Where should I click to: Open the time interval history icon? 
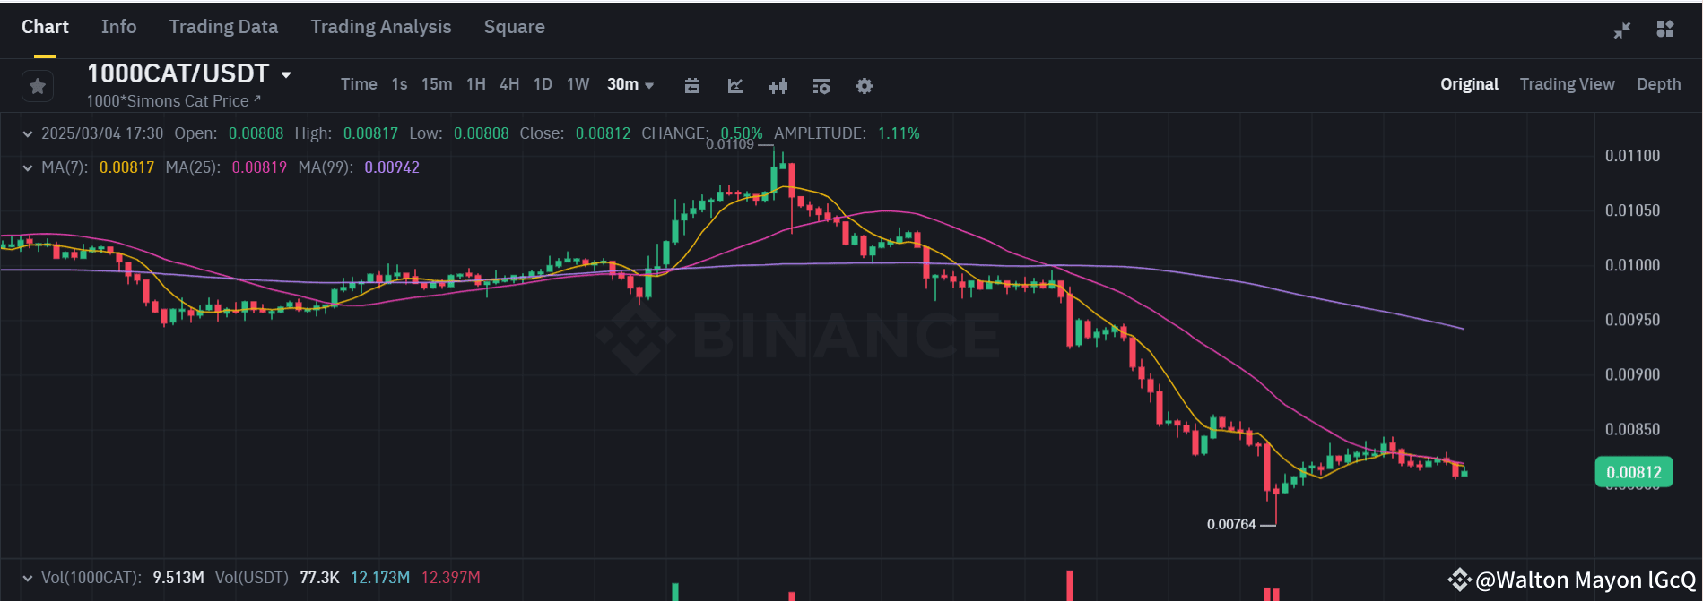click(x=691, y=85)
